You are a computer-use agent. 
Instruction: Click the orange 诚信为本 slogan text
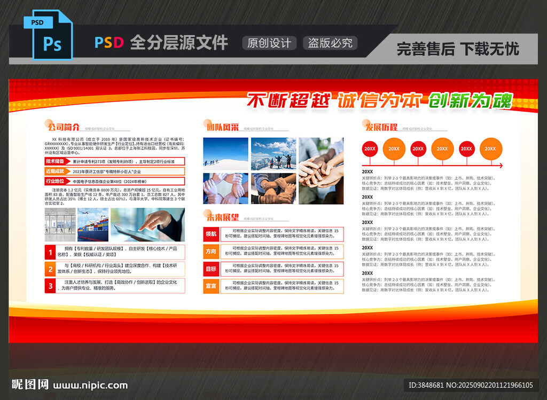point(379,101)
